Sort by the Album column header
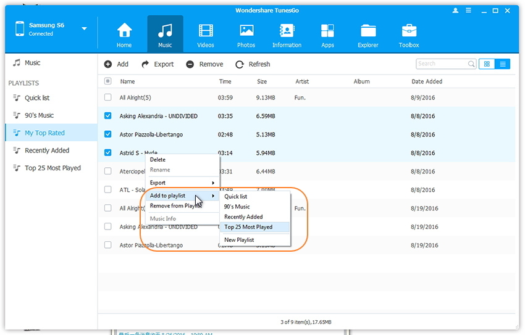 click(361, 81)
